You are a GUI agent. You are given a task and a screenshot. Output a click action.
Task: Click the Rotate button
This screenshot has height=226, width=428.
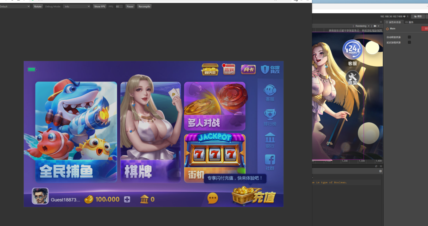click(x=38, y=6)
